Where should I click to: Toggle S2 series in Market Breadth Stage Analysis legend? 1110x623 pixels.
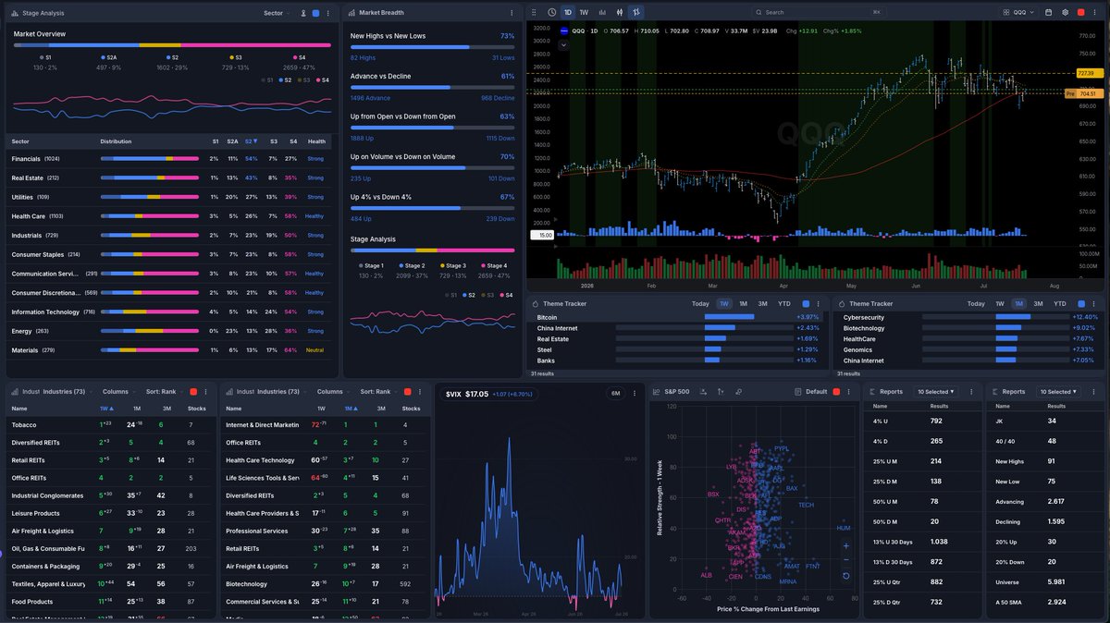[x=469, y=295]
